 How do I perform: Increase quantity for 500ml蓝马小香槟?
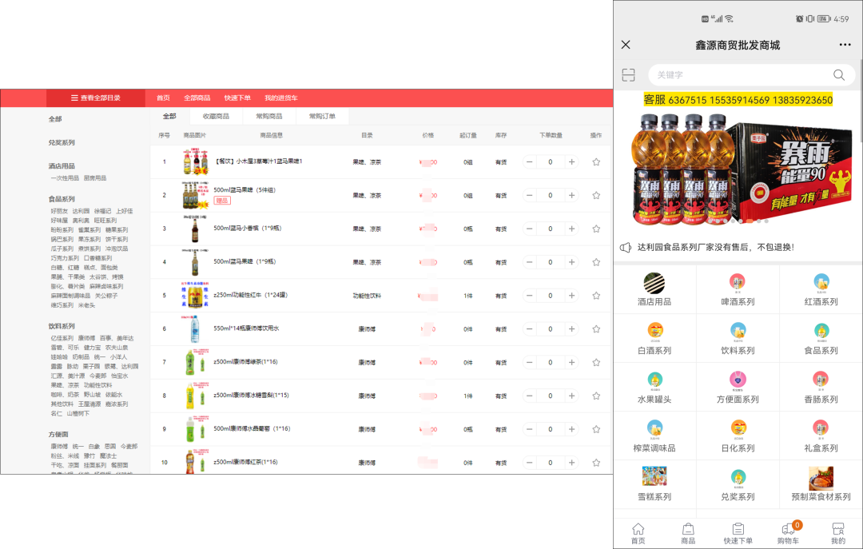[572, 229]
